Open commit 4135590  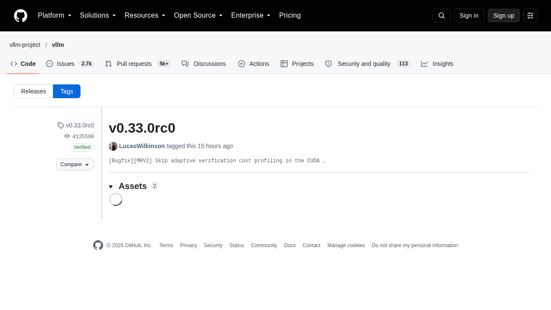83,136
